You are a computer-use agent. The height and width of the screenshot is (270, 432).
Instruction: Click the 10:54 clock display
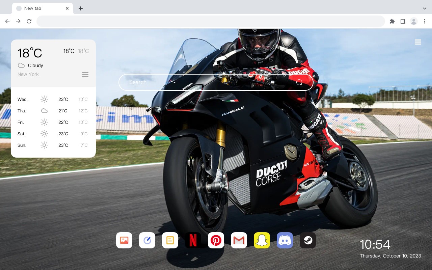(x=375, y=244)
